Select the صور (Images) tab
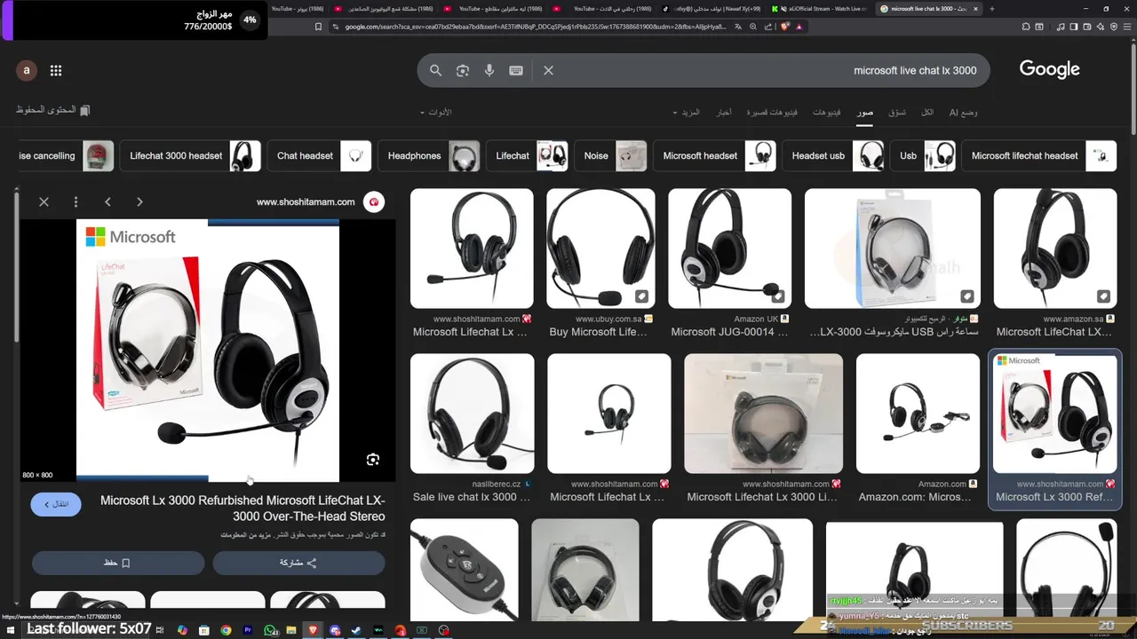Viewport: 1137px width, 639px height. click(864, 113)
